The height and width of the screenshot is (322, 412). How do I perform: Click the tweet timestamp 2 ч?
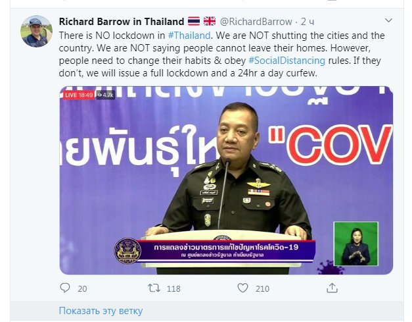tap(308, 22)
